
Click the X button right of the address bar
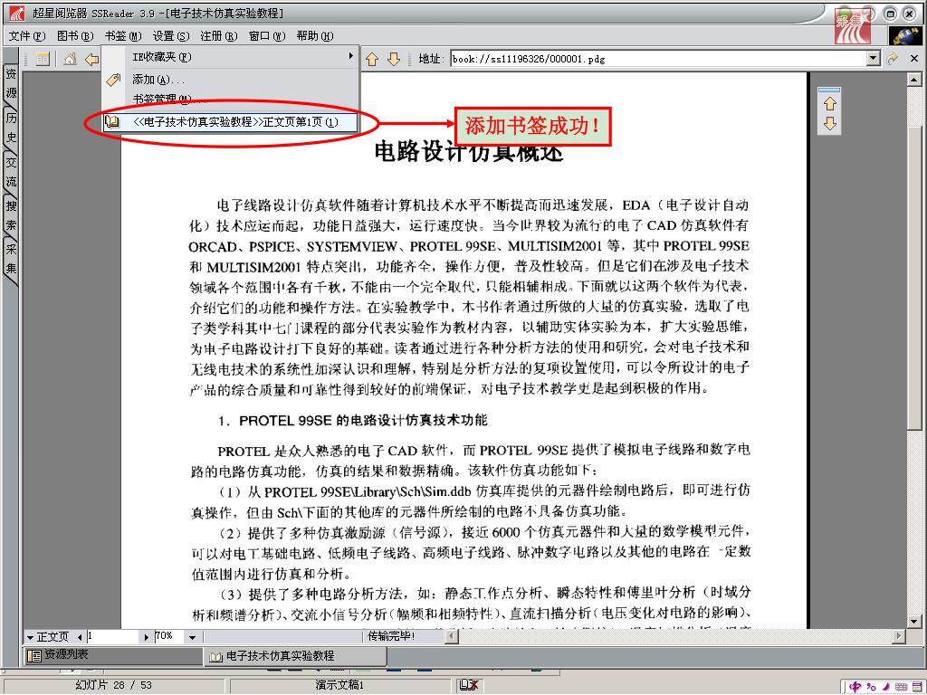914,58
